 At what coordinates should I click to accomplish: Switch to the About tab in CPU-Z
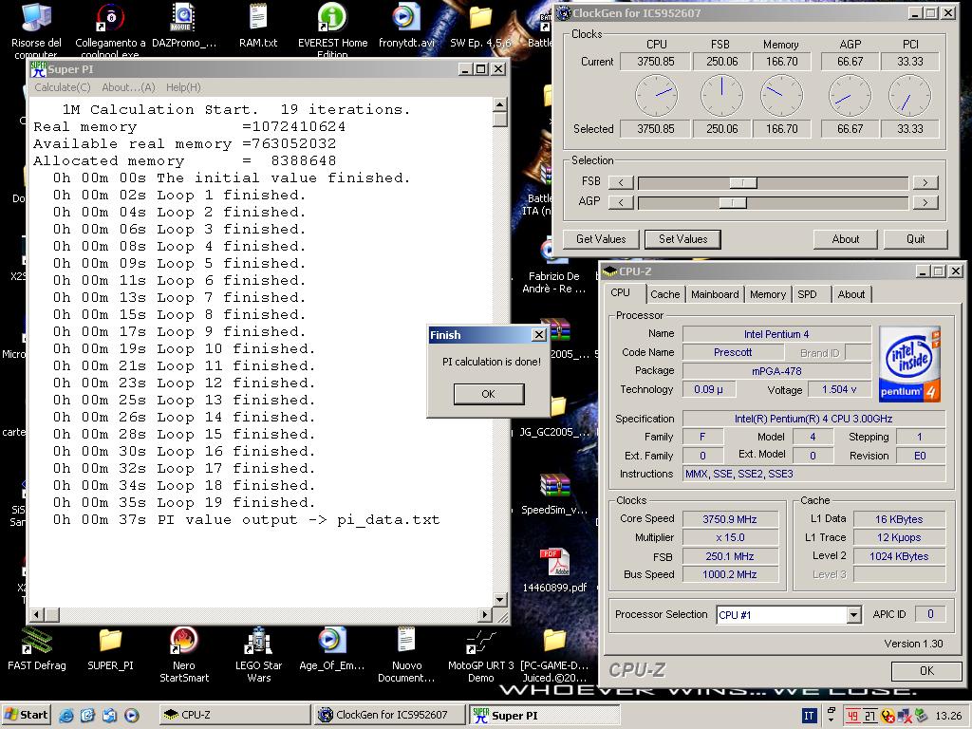pyautogui.click(x=851, y=294)
